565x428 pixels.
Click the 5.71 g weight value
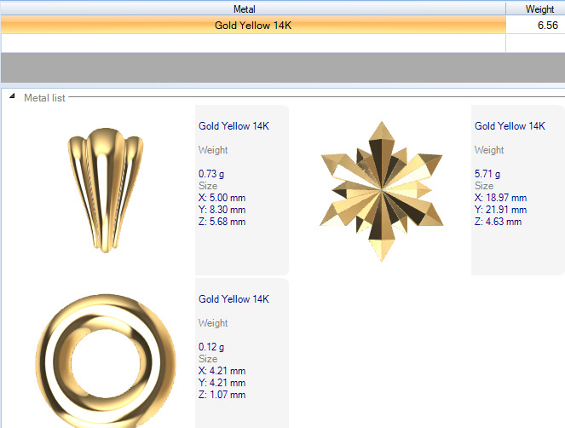click(x=487, y=174)
